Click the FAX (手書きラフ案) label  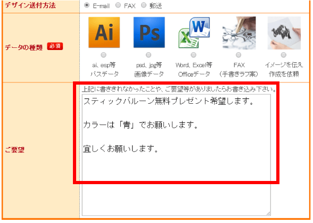point(238,70)
